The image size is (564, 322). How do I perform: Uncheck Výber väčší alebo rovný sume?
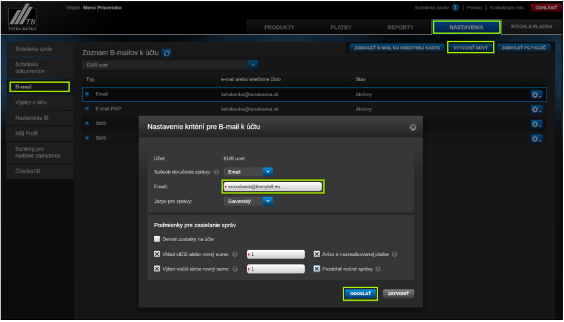(157, 269)
